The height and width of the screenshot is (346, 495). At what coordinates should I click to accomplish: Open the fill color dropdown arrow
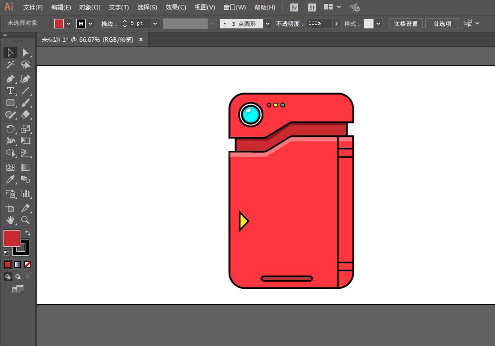(x=69, y=24)
